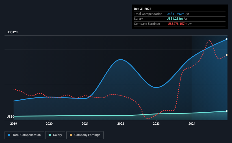Click the teal Salary legend dot
Screen dimensions: 232x143
pyautogui.click(x=50, y=135)
